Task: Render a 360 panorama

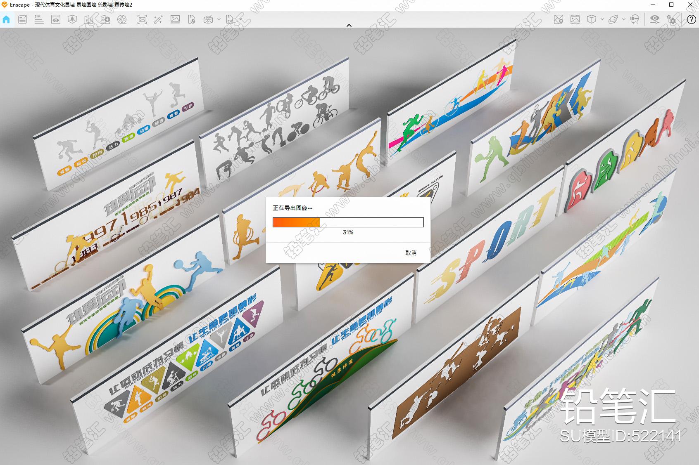Action: [x=208, y=19]
